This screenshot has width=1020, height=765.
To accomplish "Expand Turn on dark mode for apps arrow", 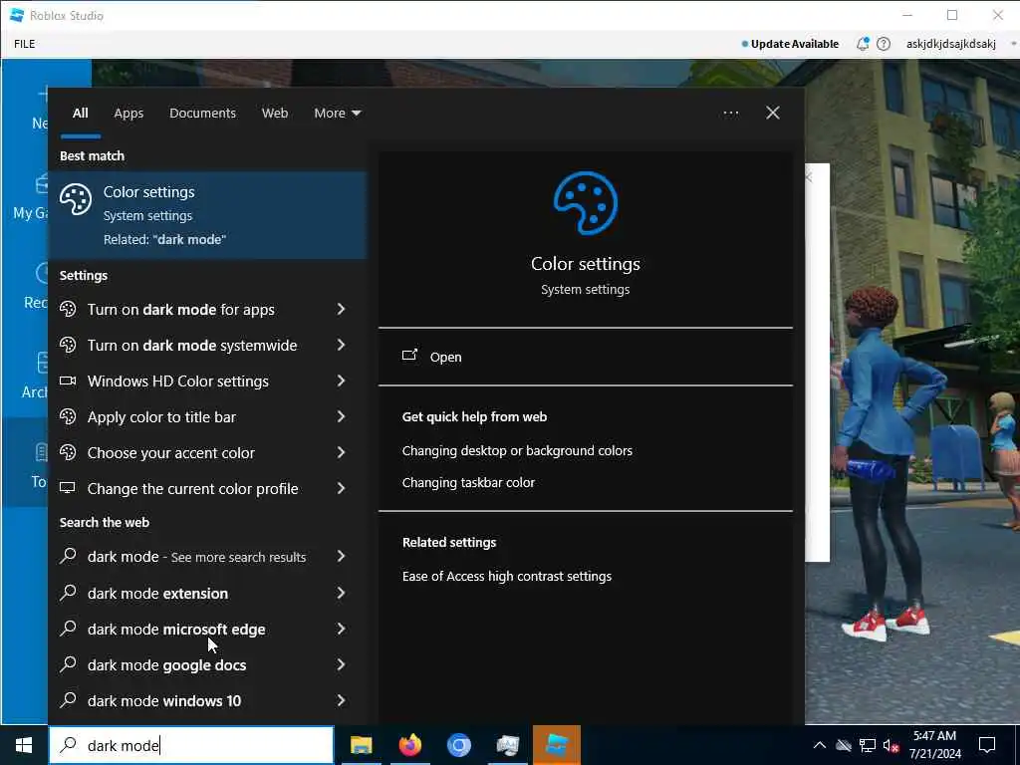I will [341, 309].
